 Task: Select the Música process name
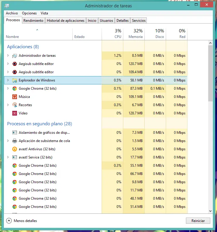pos(24,97)
